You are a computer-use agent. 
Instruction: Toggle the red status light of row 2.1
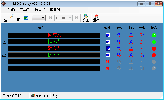pyautogui.click(x=154, y=48)
